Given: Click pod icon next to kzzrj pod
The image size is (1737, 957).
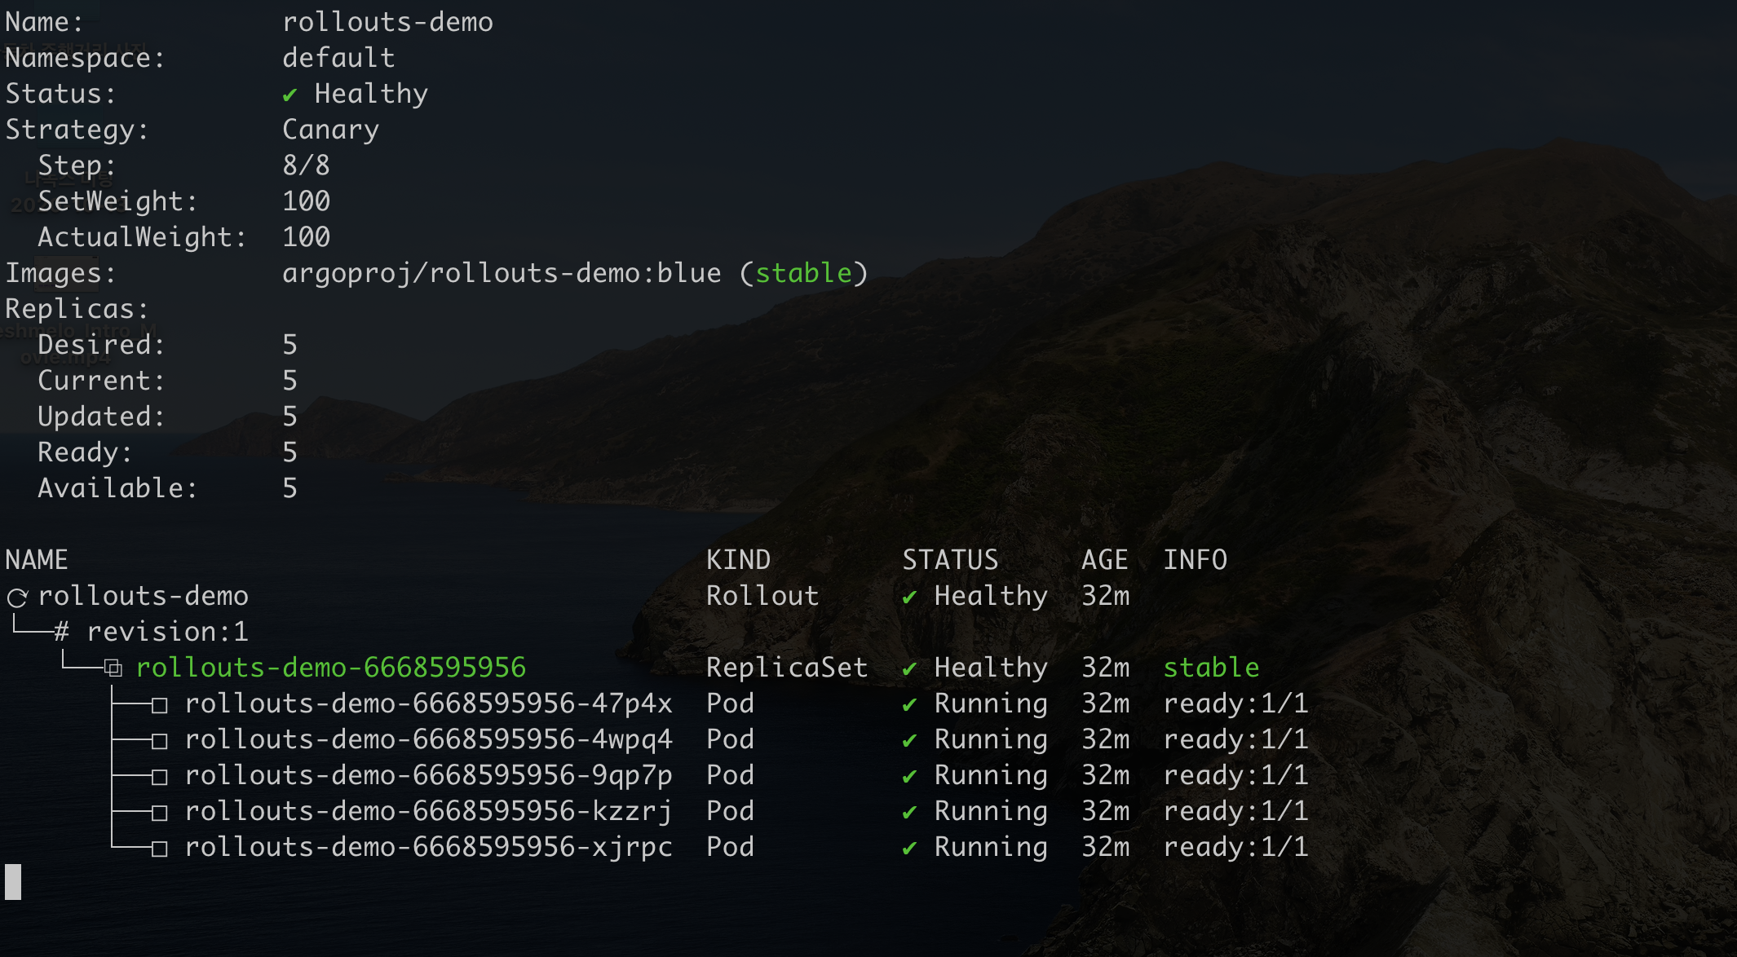Looking at the screenshot, I should (x=159, y=813).
